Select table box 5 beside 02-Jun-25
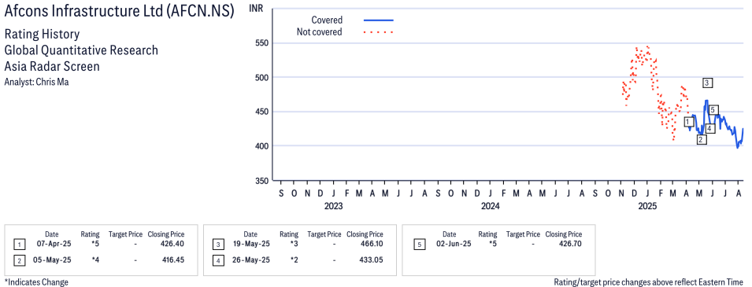 pyautogui.click(x=419, y=245)
